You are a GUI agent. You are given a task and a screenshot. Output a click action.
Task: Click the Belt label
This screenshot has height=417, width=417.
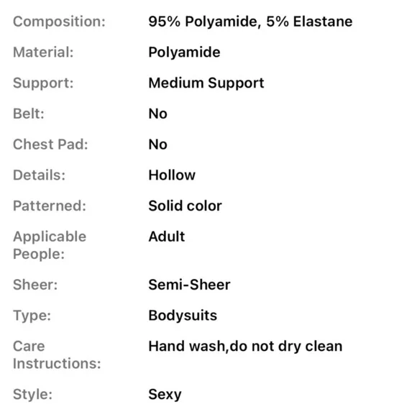point(29,114)
